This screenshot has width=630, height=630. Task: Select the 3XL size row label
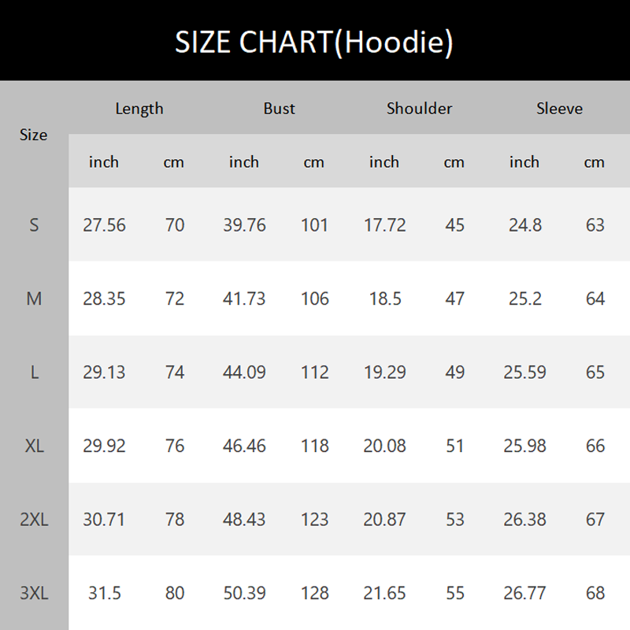tap(34, 593)
